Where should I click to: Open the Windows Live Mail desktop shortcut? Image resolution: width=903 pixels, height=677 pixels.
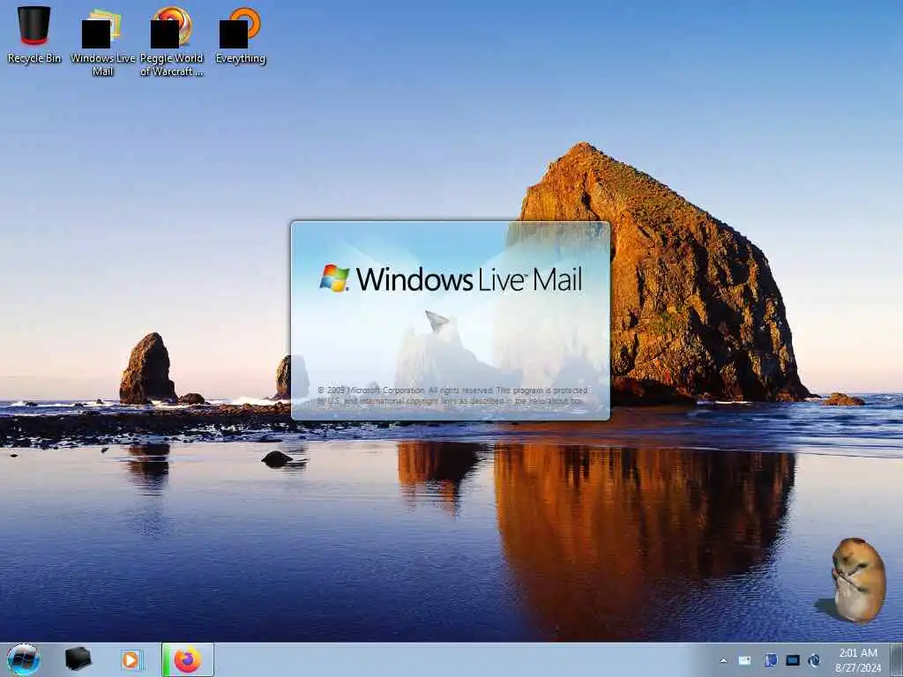[x=102, y=41]
